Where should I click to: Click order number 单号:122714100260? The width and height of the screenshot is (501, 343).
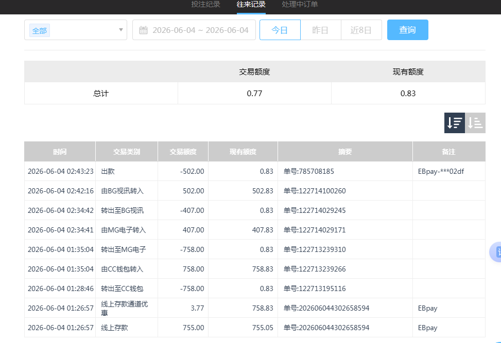(315, 191)
